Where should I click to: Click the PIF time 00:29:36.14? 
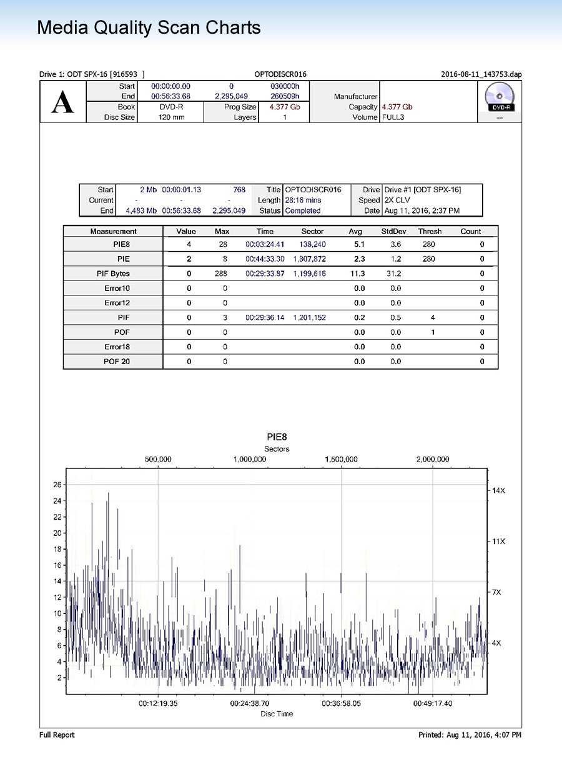pos(265,318)
